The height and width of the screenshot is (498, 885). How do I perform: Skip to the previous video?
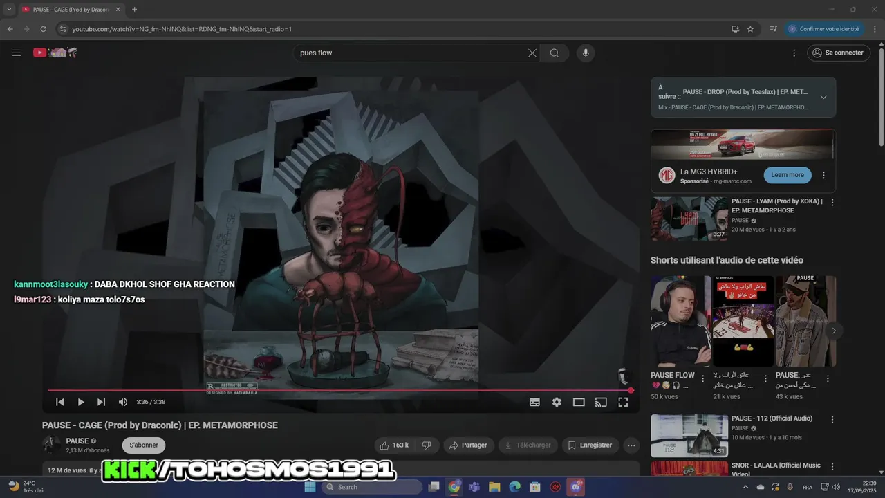60,402
